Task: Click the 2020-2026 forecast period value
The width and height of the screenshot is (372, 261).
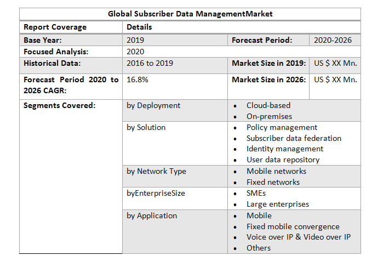Action: click(x=333, y=40)
